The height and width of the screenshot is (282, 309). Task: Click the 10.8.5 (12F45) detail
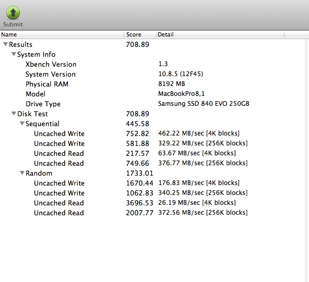click(181, 74)
